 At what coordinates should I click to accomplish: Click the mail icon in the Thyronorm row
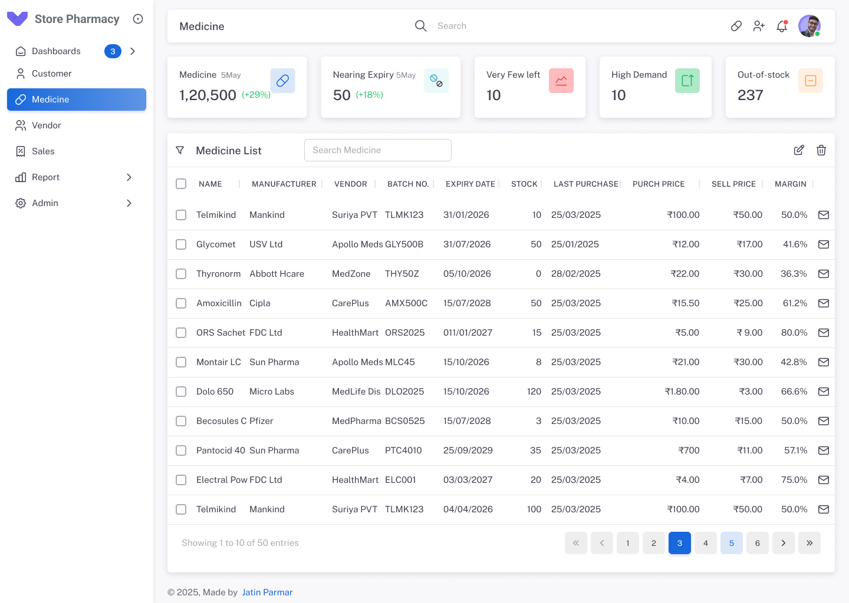tap(824, 274)
